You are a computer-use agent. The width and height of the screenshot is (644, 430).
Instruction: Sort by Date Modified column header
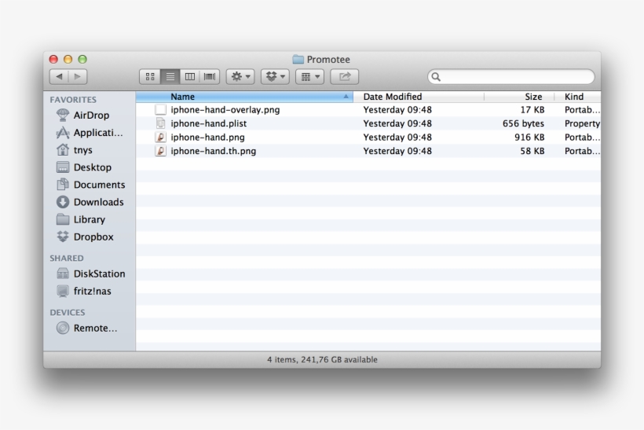(419, 97)
